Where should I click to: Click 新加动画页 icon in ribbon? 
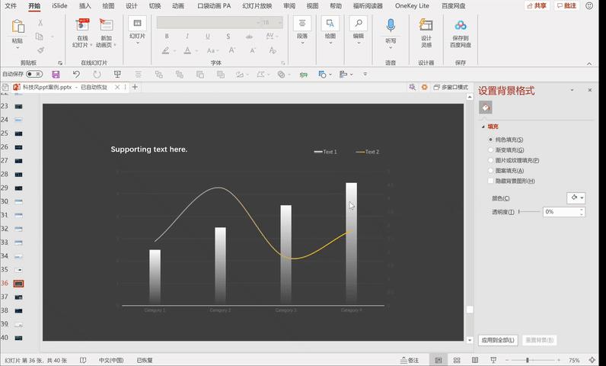coord(106,24)
